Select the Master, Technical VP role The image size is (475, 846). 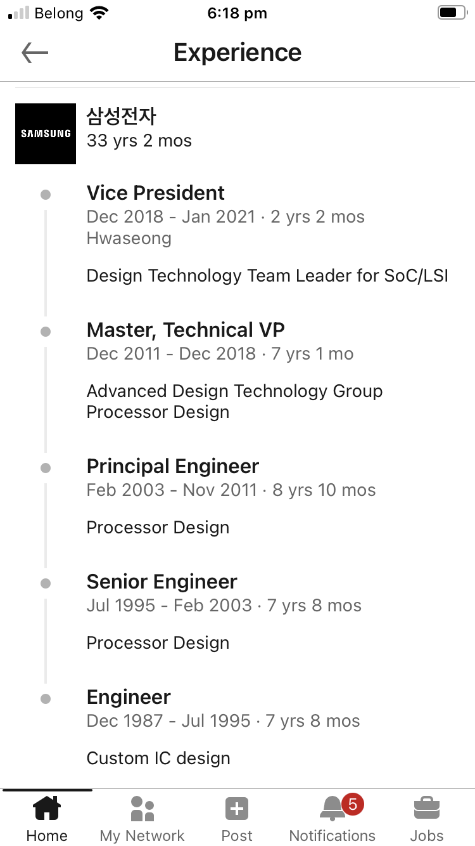point(186,330)
